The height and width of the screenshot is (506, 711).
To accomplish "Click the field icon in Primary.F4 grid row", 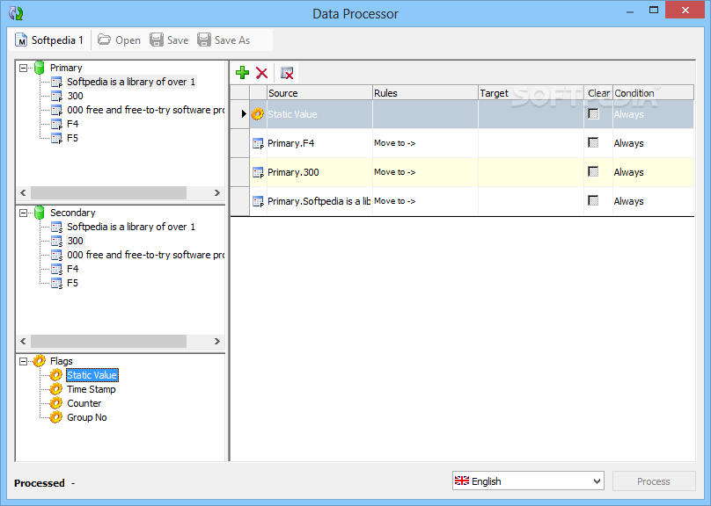I will (x=258, y=144).
